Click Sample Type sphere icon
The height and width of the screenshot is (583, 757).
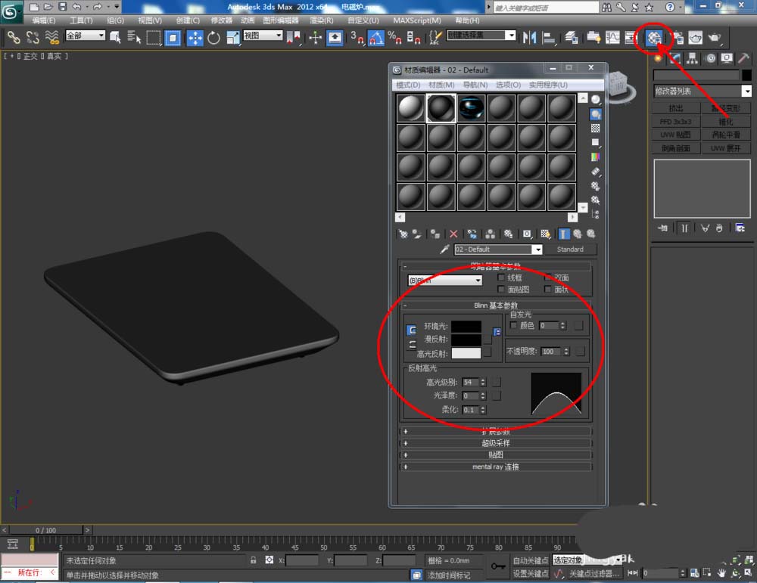595,100
